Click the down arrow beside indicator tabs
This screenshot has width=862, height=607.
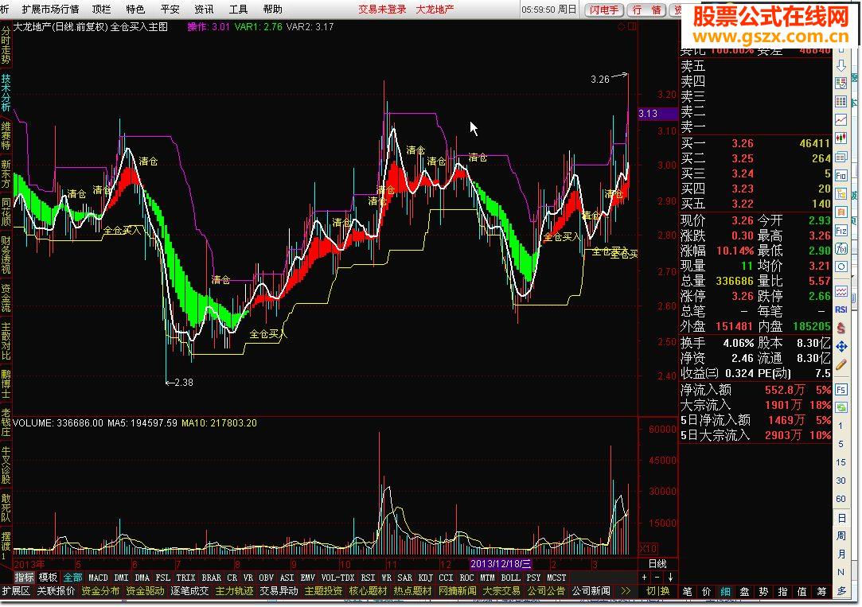click(671, 578)
